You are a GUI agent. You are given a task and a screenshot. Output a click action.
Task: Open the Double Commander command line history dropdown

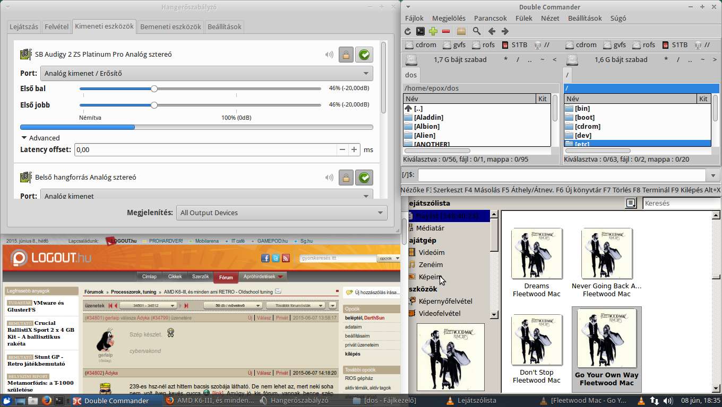[x=713, y=175]
